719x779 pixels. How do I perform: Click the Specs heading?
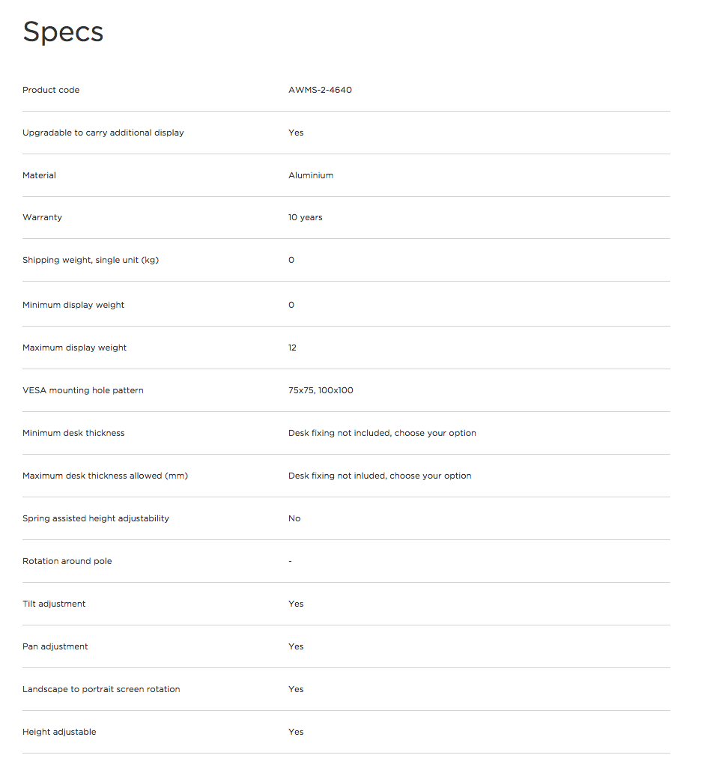(x=63, y=32)
